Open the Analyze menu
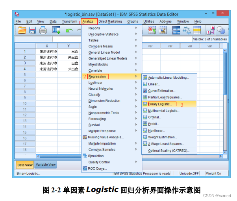The image size is (237, 201). click(x=89, y=22)
